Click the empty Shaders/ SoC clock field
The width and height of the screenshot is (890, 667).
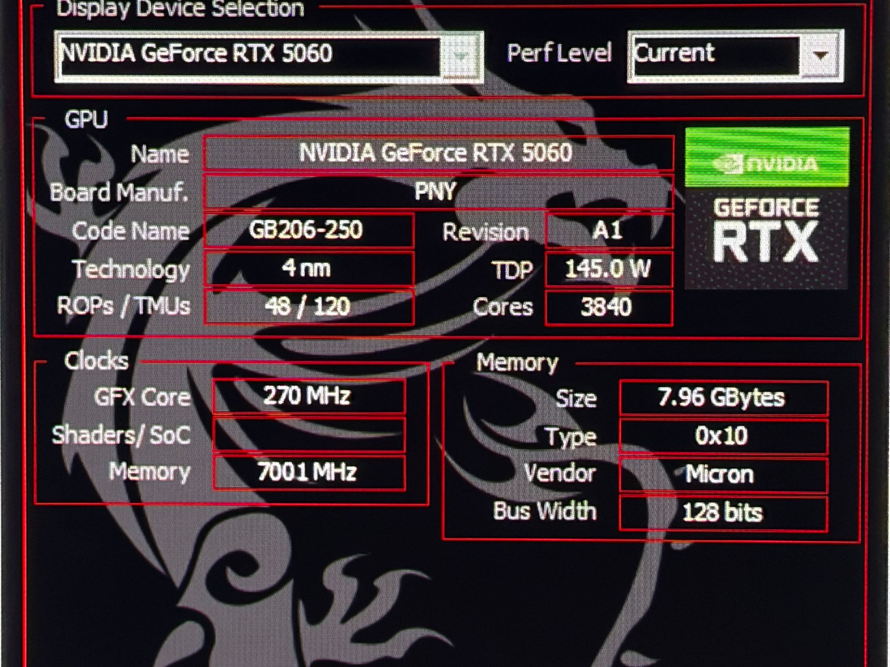[x=309, y=434]
